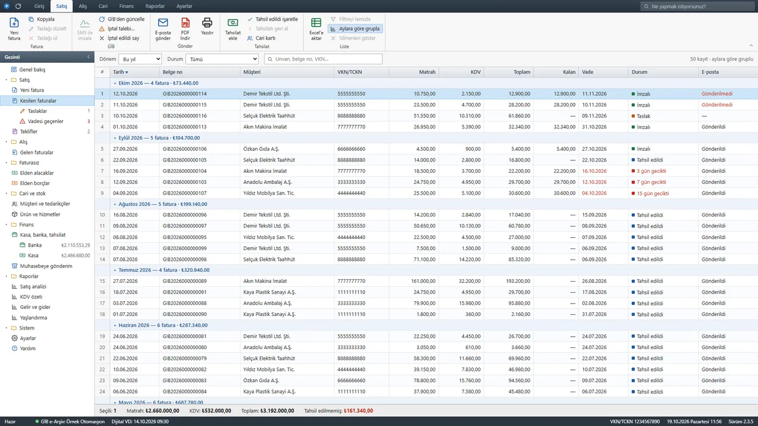The width and height of the screenshot is (758, 426).
Task: Toggle the Silinenleri göster option
Action: click(x=353, y=38)
